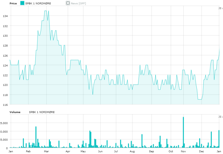Click the Nov month axis label
The height and width of the screenshot is (154, 223).
click(183, 151)
